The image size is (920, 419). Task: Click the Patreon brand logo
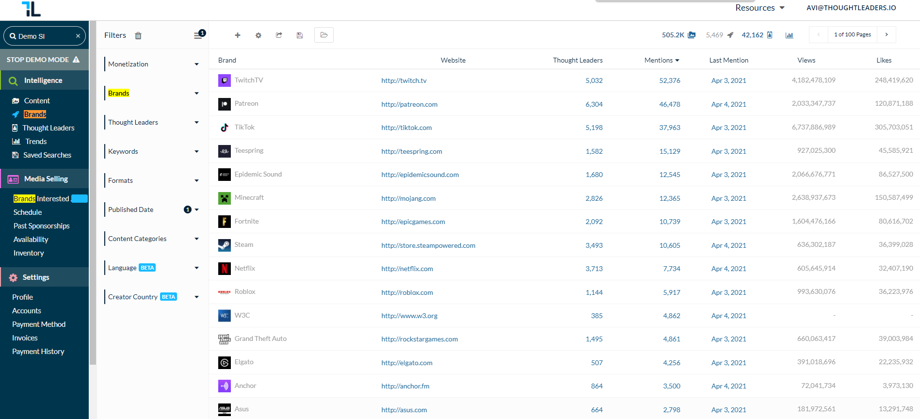click(x=225, y=104)
